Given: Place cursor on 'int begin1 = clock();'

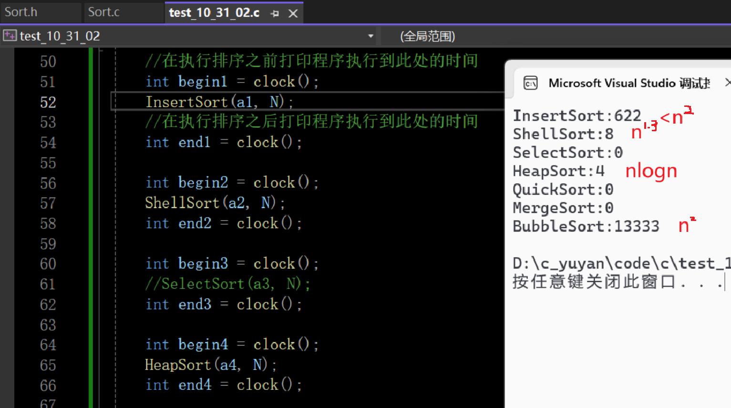Looking at the screenshot, I should (x=232, y=82).
